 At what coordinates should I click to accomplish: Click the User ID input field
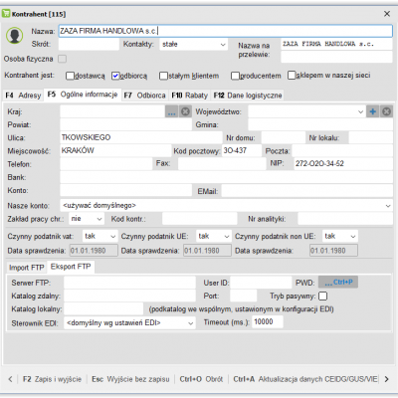261,283
